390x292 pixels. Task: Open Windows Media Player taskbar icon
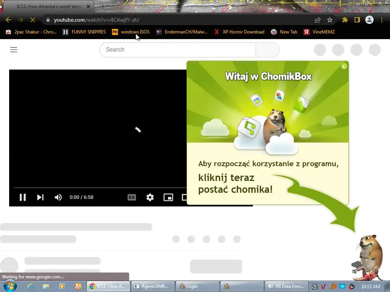pos(62,286)
